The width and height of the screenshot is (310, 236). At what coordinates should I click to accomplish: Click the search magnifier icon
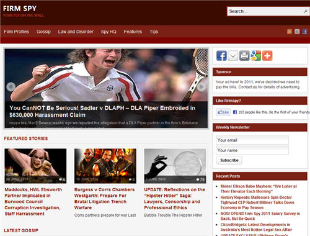pos(305,11)
